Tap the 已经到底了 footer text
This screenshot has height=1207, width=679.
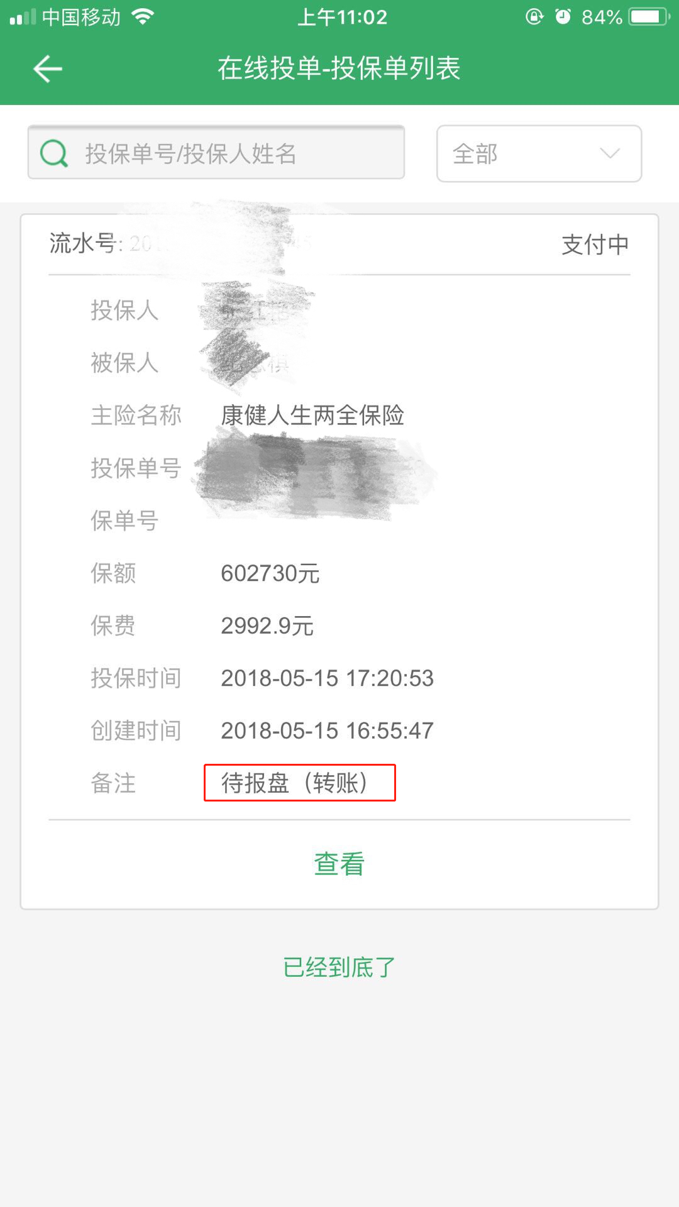(x=339, y=967)
